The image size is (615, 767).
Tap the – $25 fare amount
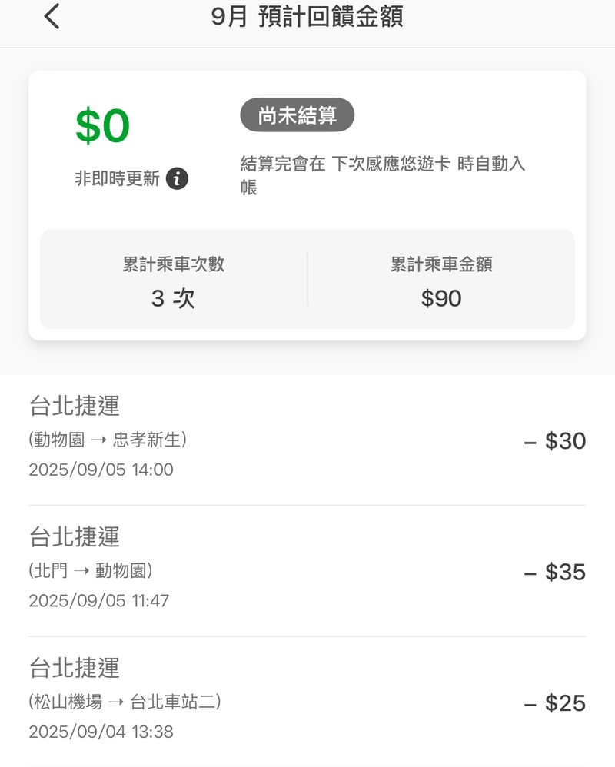(554, 703)
